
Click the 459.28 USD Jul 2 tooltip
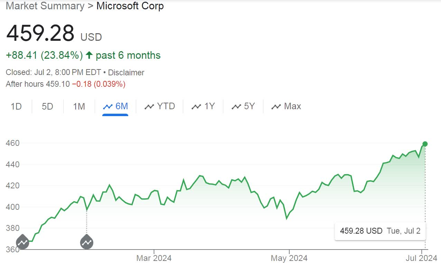click(x=380, y=231)
